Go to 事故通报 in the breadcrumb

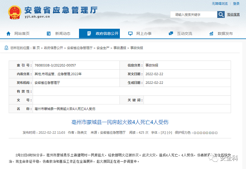[x=119, y=48]
